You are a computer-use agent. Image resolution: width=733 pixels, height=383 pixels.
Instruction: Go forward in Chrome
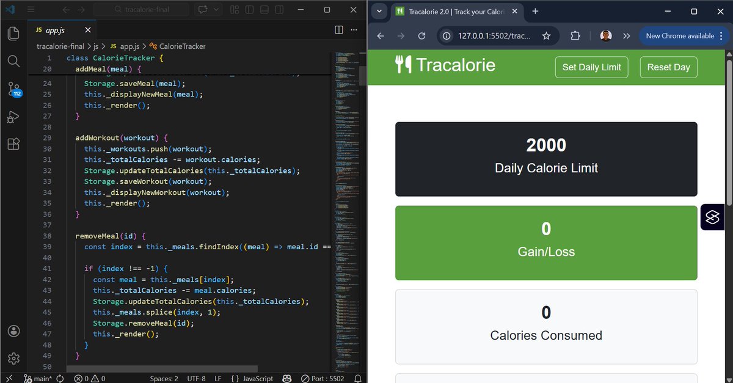pos(401,36)
